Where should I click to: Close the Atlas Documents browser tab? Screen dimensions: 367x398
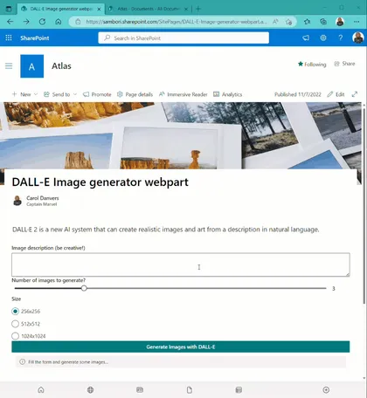coord(186,9)
